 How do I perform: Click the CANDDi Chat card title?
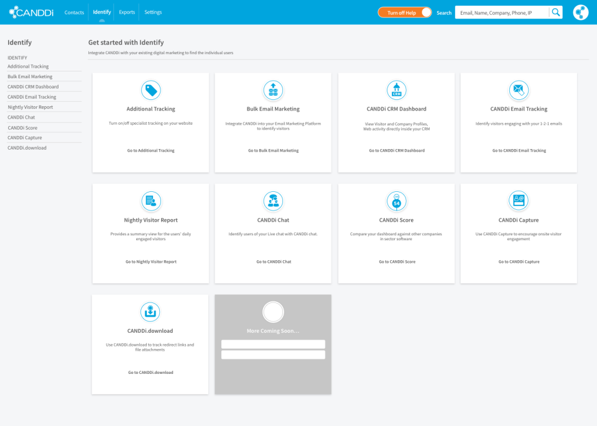click(x=273, y=220)
